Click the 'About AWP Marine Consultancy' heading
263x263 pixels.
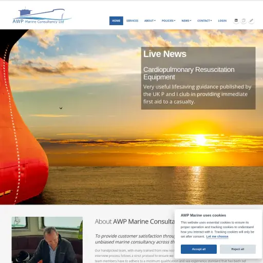tap(135, 221)
